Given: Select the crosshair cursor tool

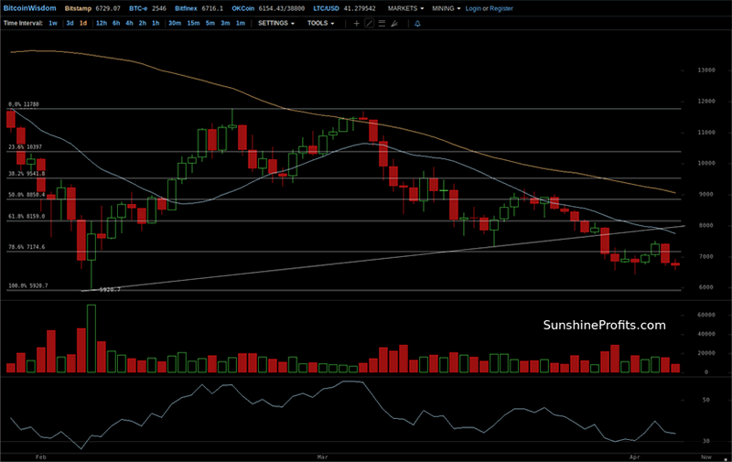Looking at the screenshot, I should (x=356, y=22).
